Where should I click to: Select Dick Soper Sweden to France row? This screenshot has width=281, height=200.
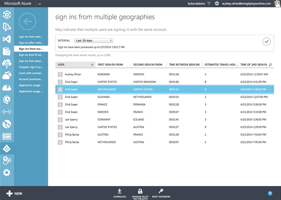(164, 112)
